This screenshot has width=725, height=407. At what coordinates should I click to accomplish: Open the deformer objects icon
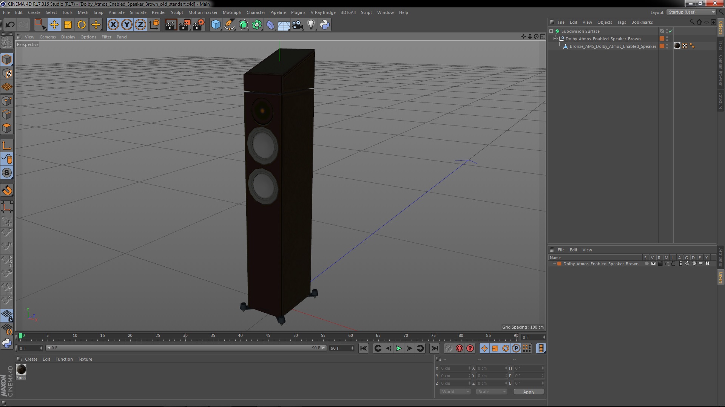270,25
